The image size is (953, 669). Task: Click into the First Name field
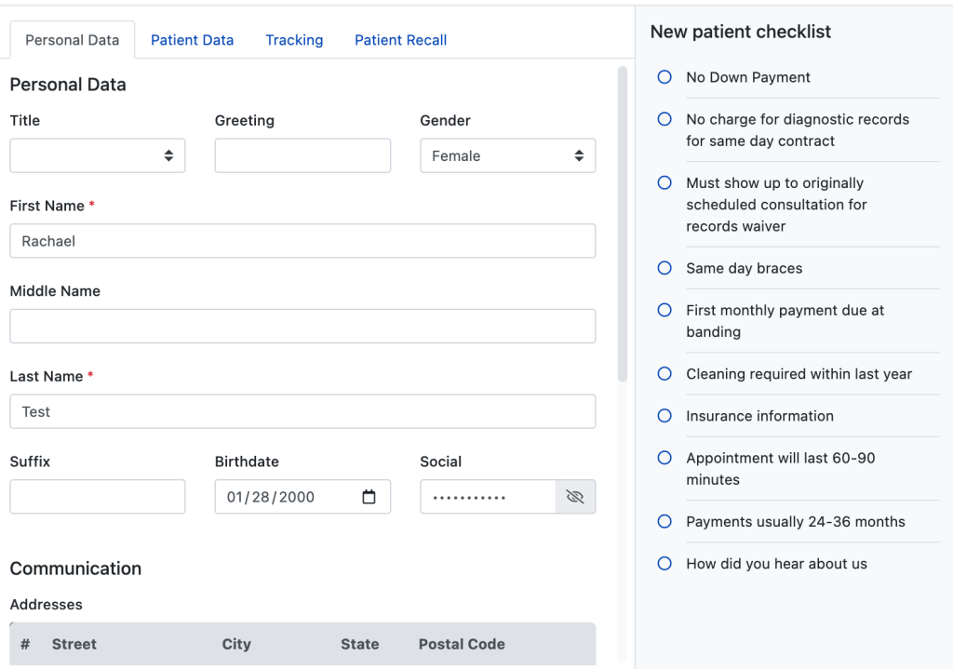coord(302,241)
